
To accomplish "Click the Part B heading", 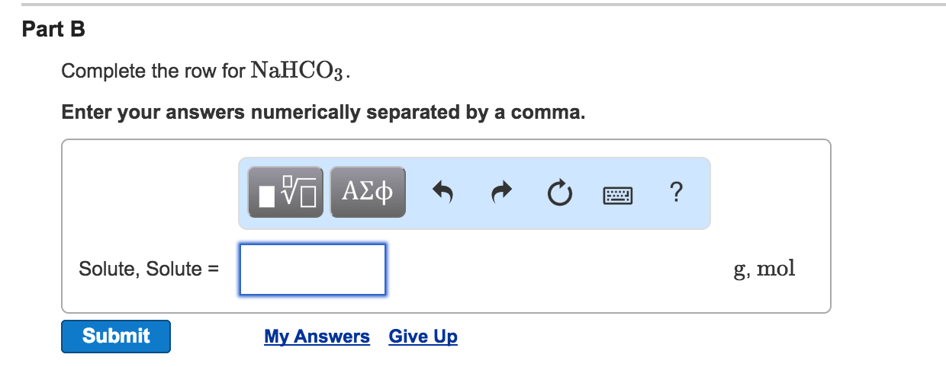I will [53, 30].
